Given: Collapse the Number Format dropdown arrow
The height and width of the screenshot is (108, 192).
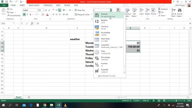Looking at the screenshot, I should click(111, 10).
